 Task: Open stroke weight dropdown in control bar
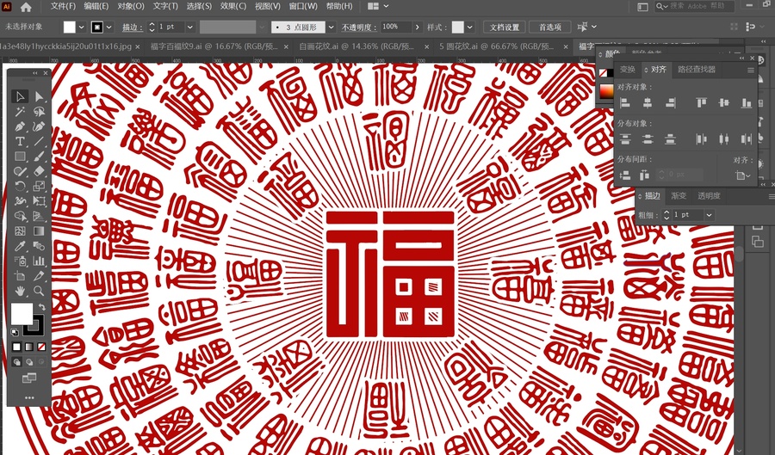coord(190,28)
